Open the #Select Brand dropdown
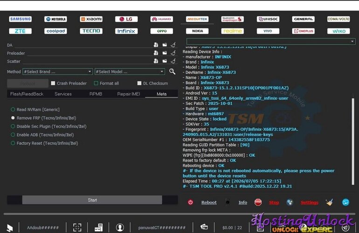This screenshot has width=359, height=233. pos(57,72)
